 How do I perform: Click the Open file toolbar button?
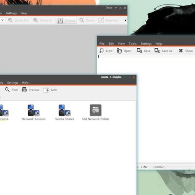tap(124, 51)
